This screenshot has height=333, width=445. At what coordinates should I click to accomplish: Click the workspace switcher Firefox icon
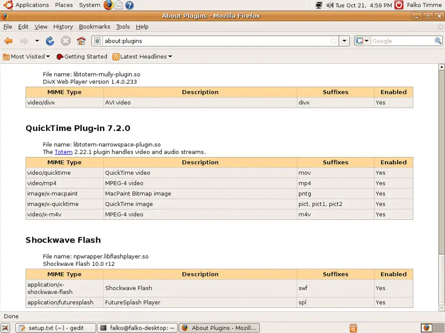427,328
